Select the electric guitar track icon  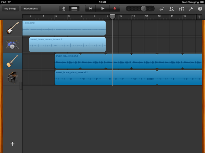pyautogui.click(x=13, y=28)
